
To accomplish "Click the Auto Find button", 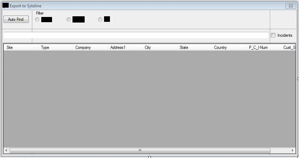I will pyautogui.click(x=16, y=19).
